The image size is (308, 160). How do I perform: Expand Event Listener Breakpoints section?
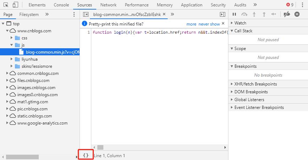[x=268, y=107]
